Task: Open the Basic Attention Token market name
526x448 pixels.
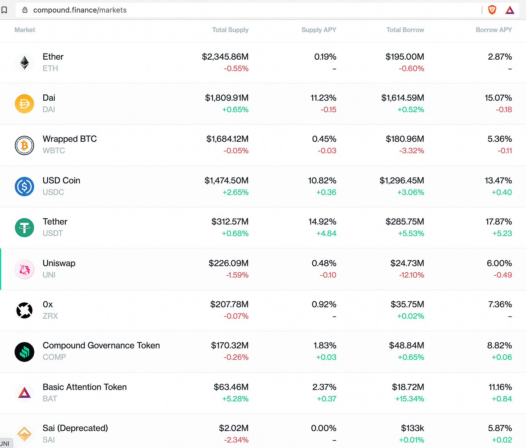Action: pyautogui.click(x=85, y=387)
